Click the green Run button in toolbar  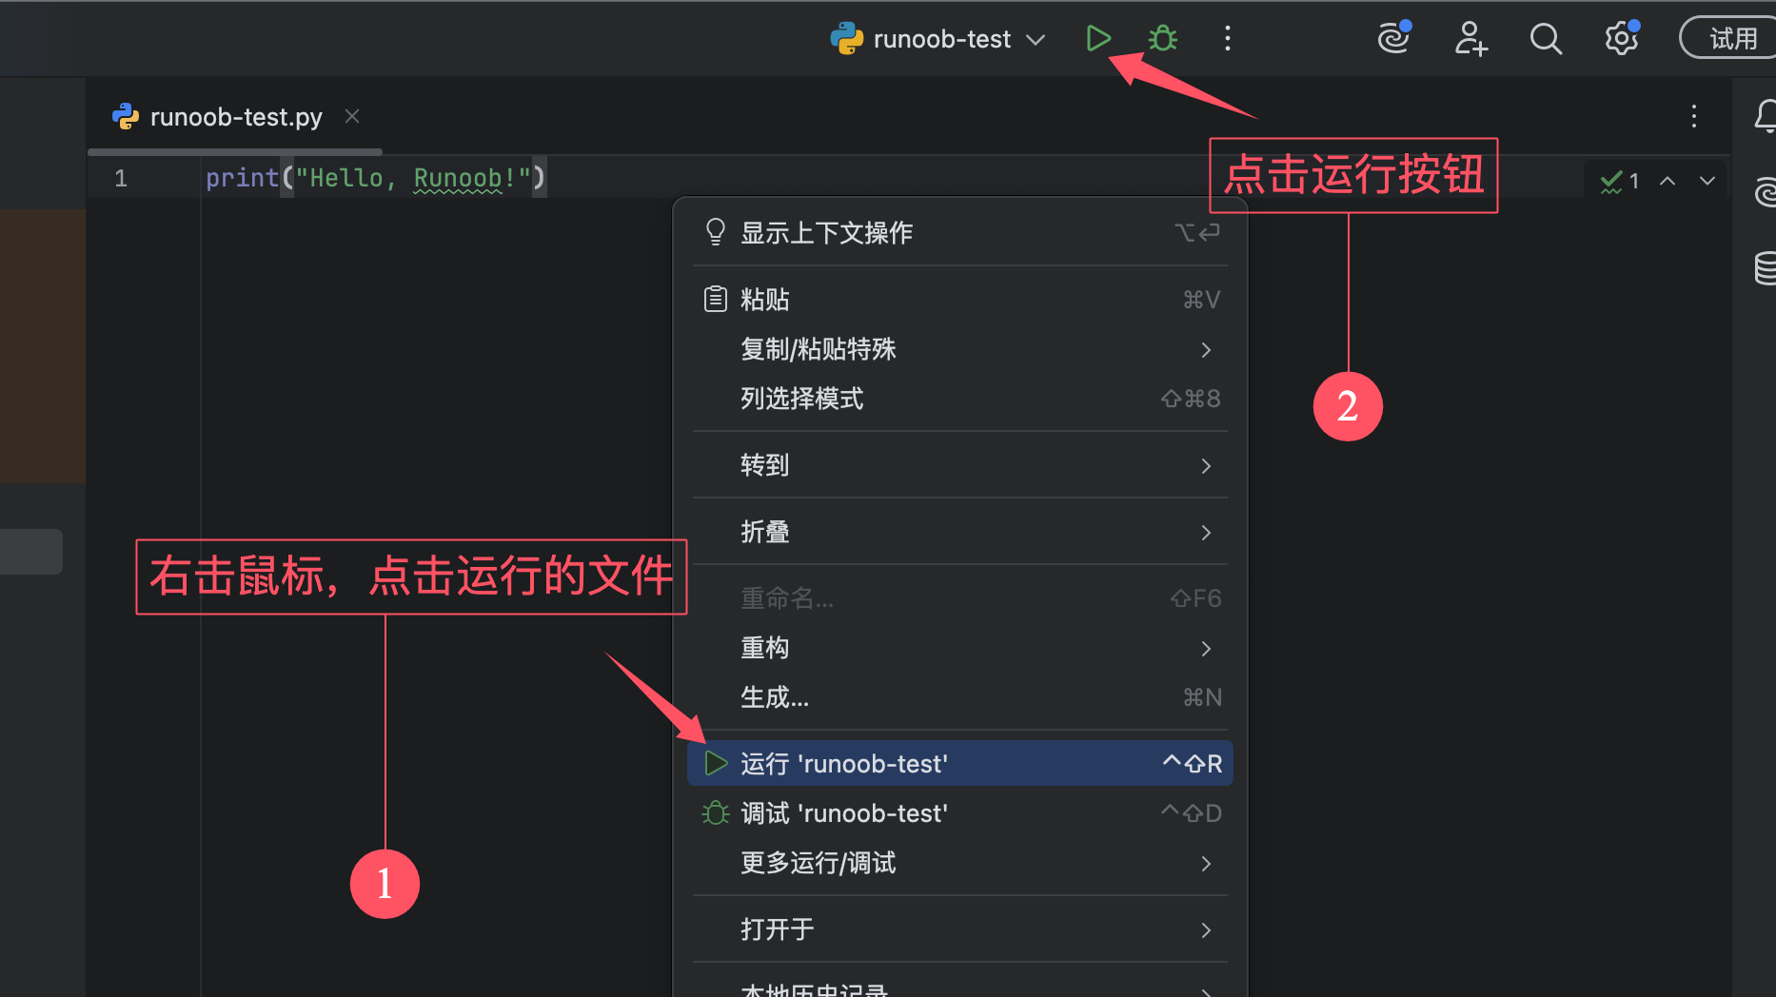(x=1097, y=39)
